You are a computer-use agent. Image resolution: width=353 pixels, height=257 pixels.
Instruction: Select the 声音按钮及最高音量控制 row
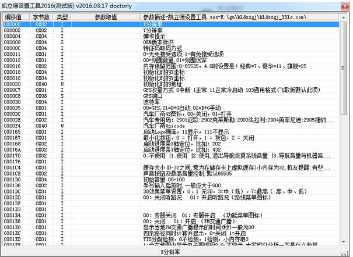point(170,174)
